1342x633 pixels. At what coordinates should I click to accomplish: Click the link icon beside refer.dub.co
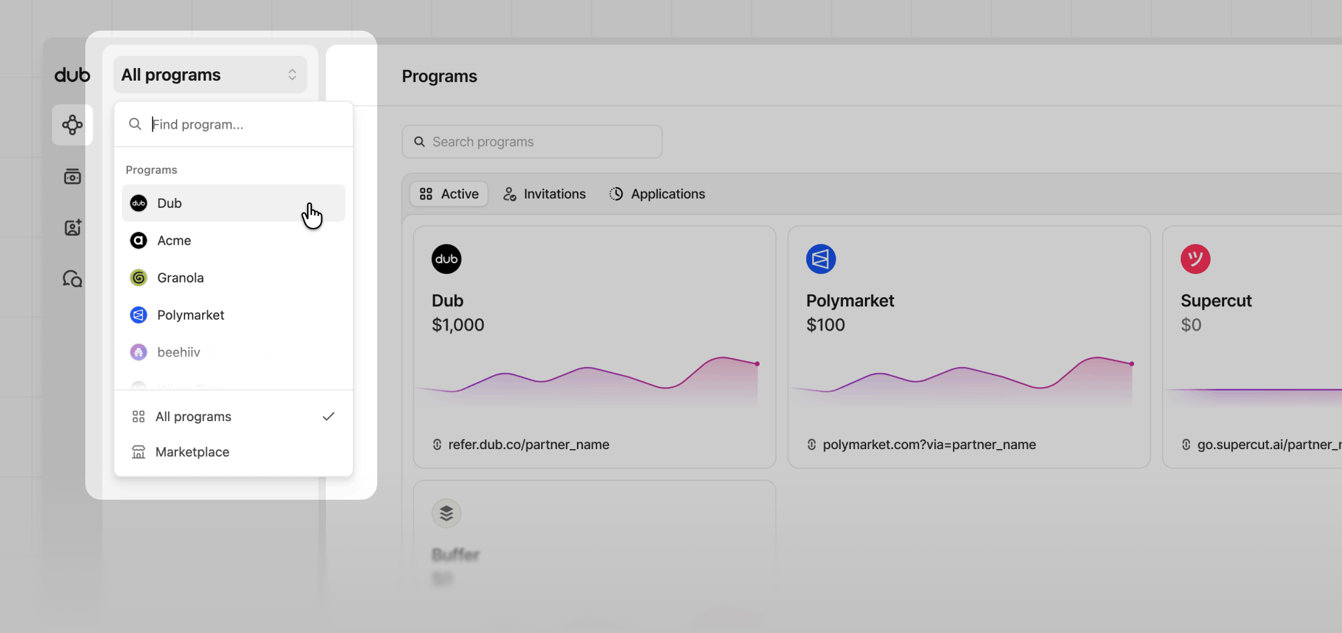[437, 444]
